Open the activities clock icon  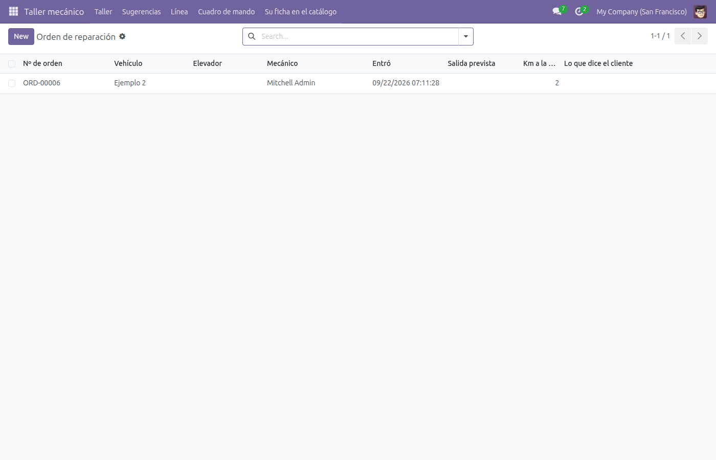click(579, 11)
